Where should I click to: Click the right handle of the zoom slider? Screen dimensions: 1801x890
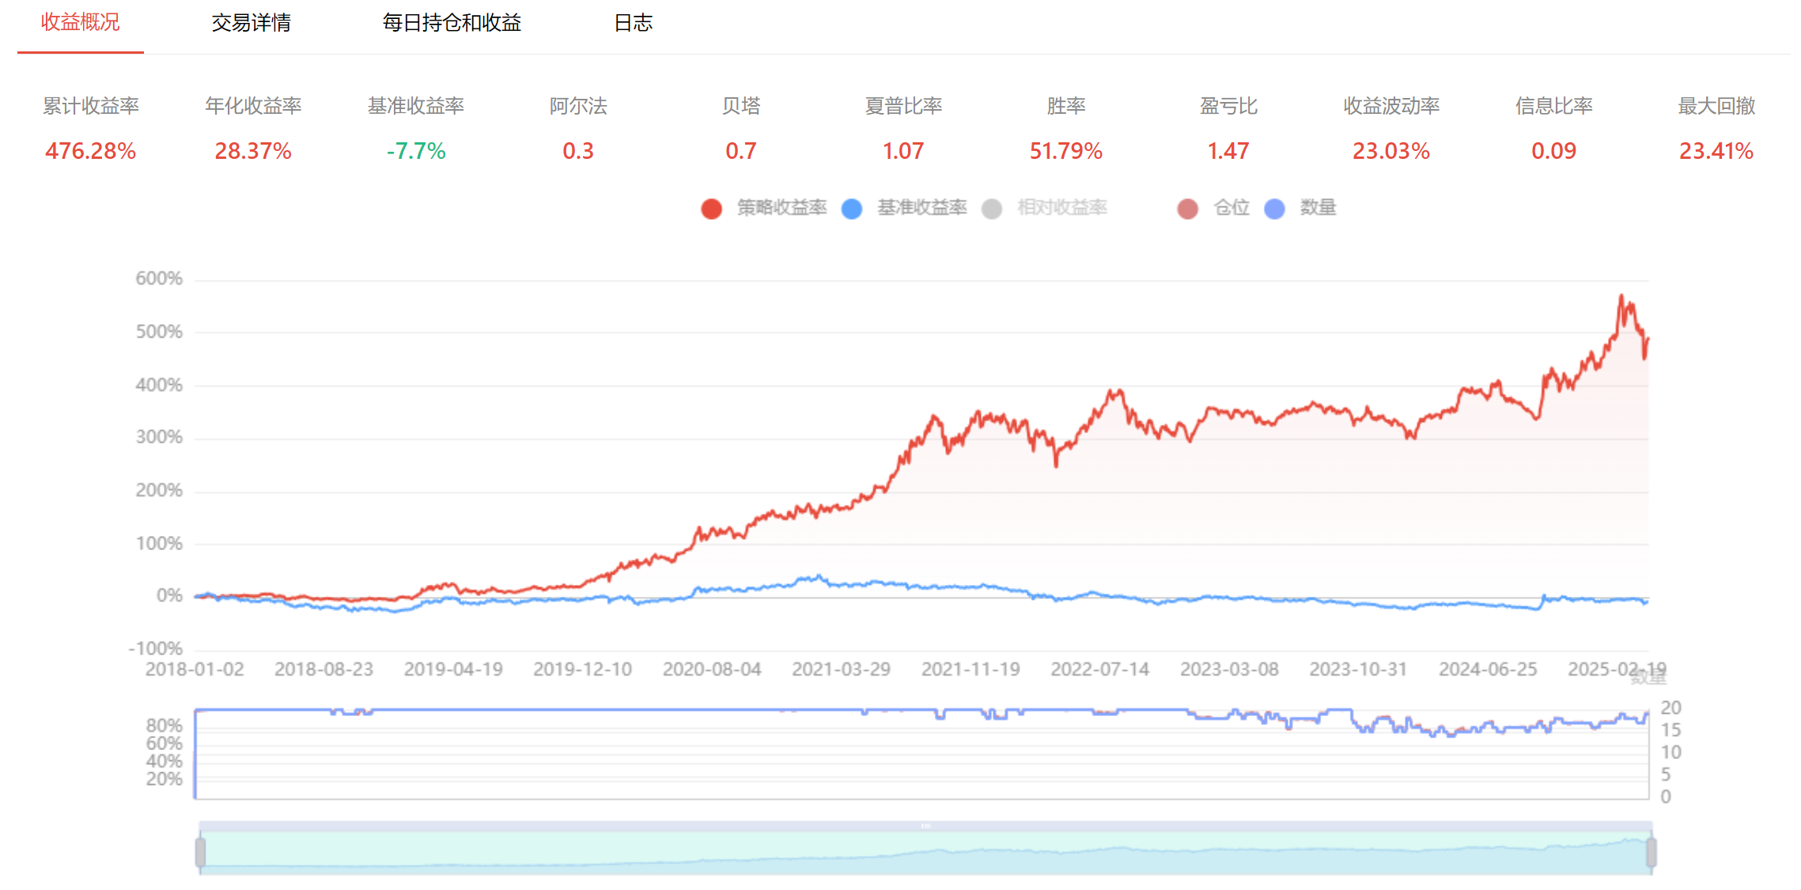point(1652,852)
